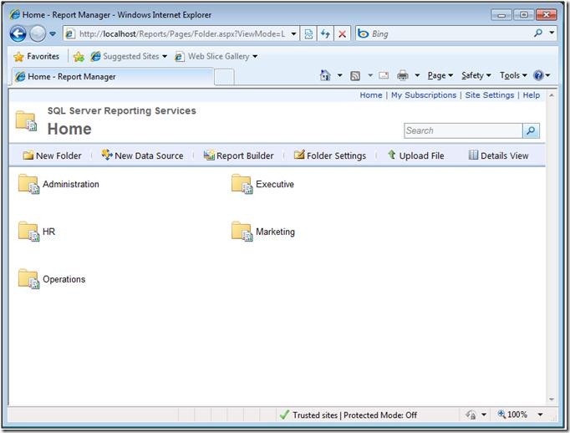Open the Operations folder link
This screenshot has height=433, width=570.
coord(64,279)
